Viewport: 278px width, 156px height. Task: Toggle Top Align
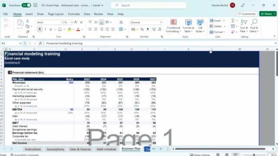click(90, 22)
